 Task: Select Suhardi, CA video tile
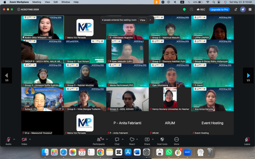pos(42,99)
